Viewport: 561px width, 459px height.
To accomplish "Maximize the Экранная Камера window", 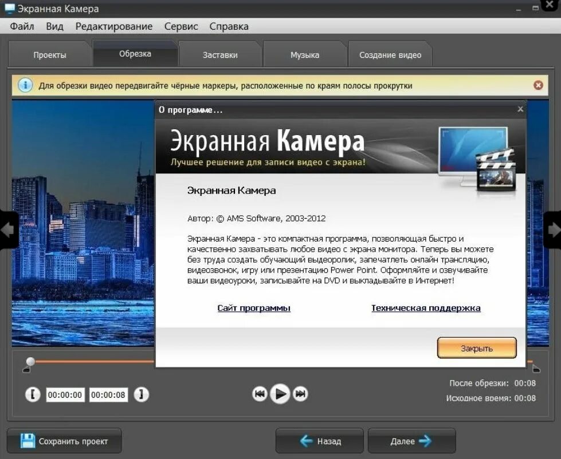I will coord(535,8).
